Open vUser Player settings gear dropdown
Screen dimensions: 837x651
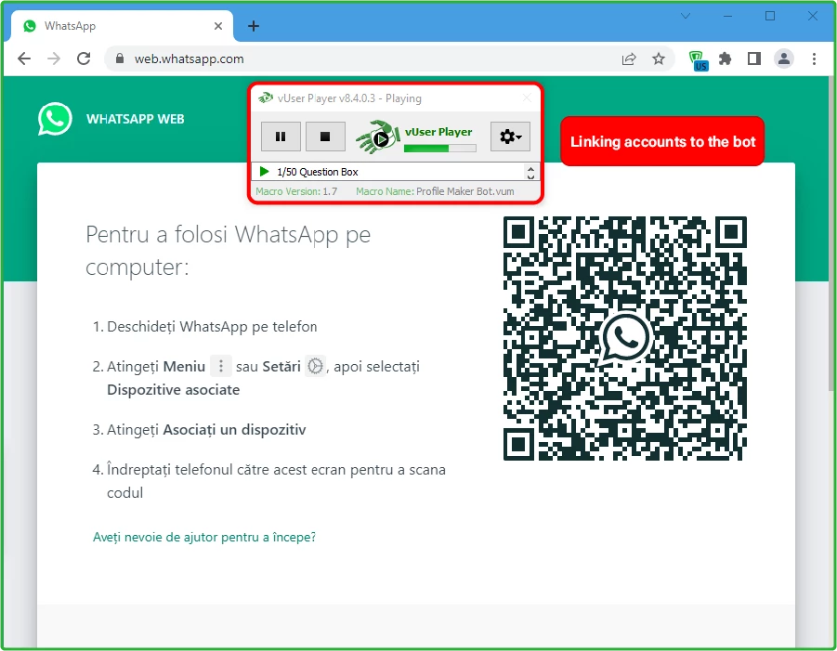[x=510, y=137]
